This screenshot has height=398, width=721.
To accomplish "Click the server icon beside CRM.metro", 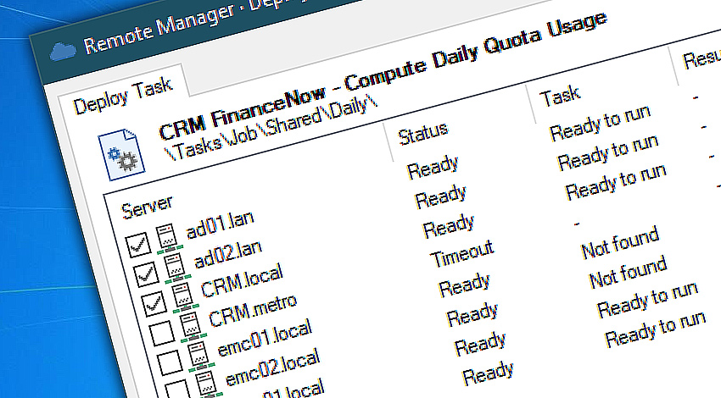I will [x=193, y=326].
